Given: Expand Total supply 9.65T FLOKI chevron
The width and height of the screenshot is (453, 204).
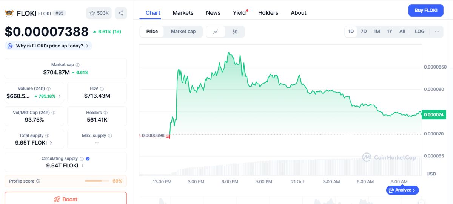Looking at the screenshot, I should [51, 143].
